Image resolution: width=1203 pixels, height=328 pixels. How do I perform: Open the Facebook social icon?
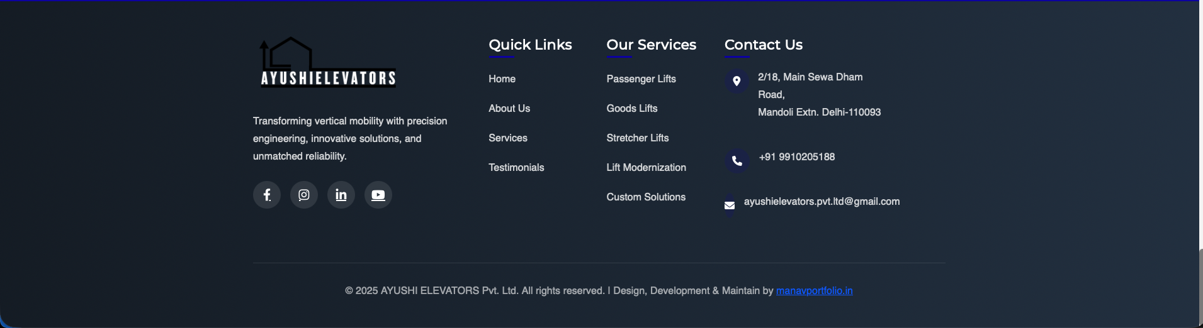[x=267, y=195]
